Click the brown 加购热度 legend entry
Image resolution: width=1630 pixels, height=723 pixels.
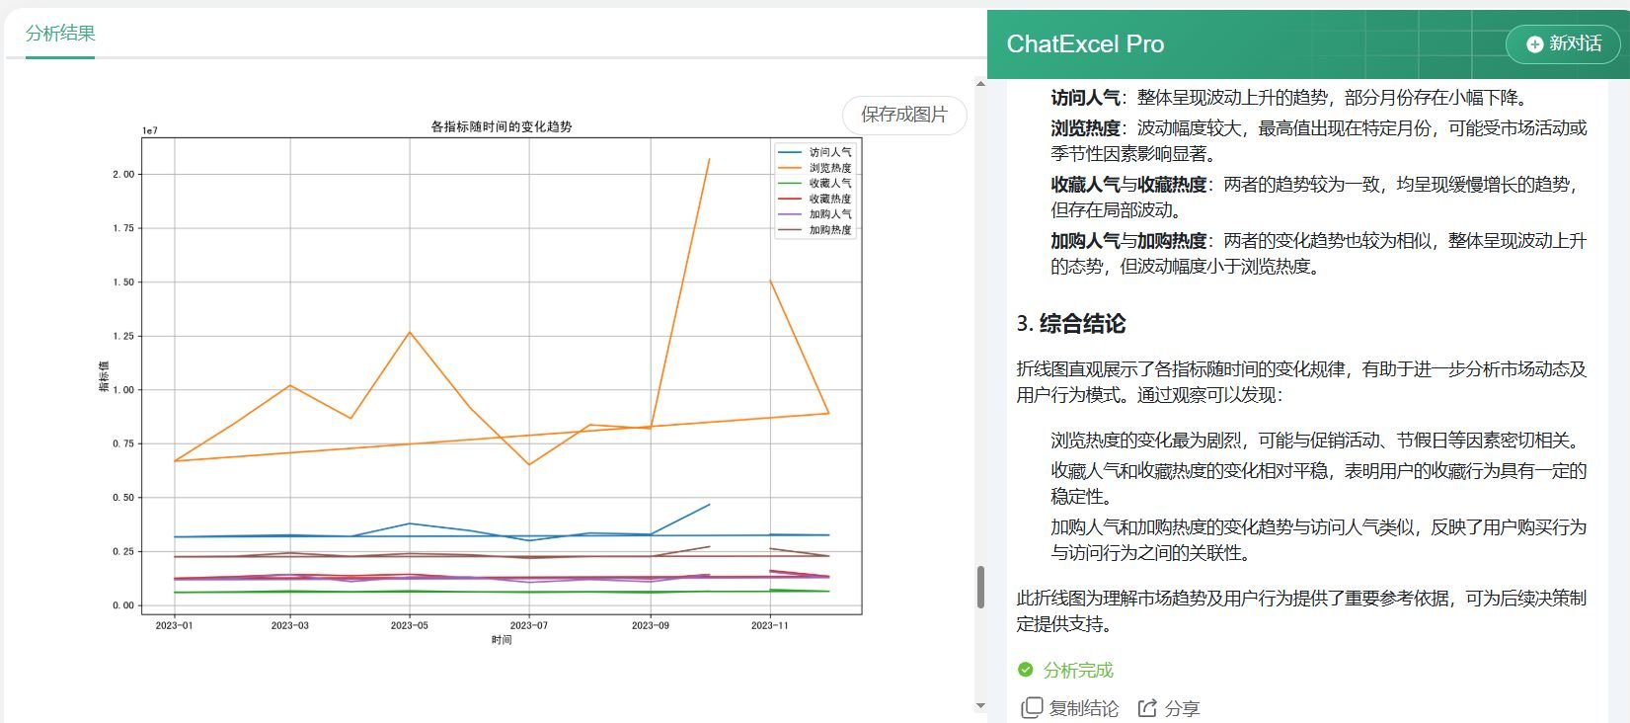coord(829,230)
